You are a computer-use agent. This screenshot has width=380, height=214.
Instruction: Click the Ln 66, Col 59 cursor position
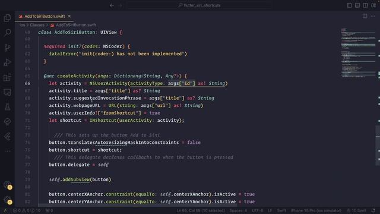point(201,210)
